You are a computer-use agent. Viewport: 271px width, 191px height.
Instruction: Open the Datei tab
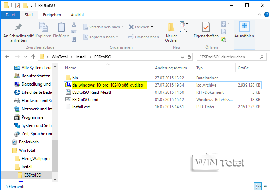coord(10,15)
